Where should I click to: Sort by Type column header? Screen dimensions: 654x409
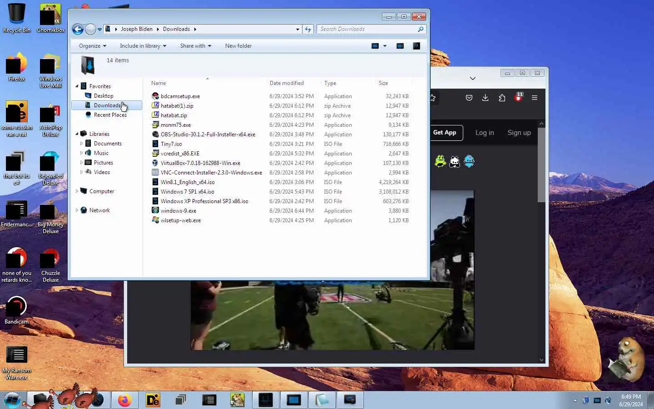point(348,83)
